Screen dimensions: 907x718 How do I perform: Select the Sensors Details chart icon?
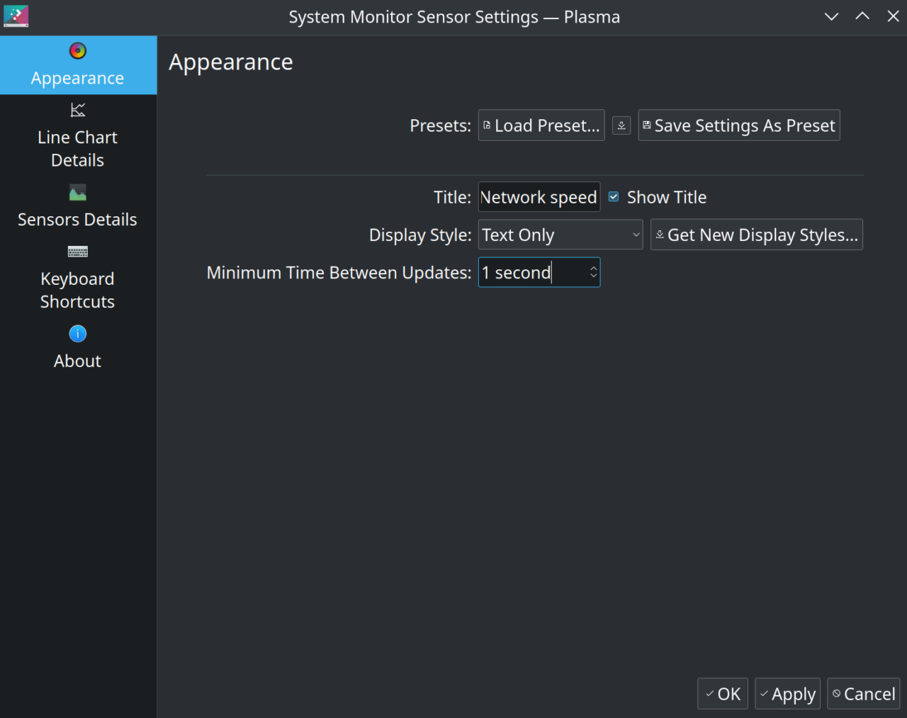pyautogui.click(x=78, y=193)
